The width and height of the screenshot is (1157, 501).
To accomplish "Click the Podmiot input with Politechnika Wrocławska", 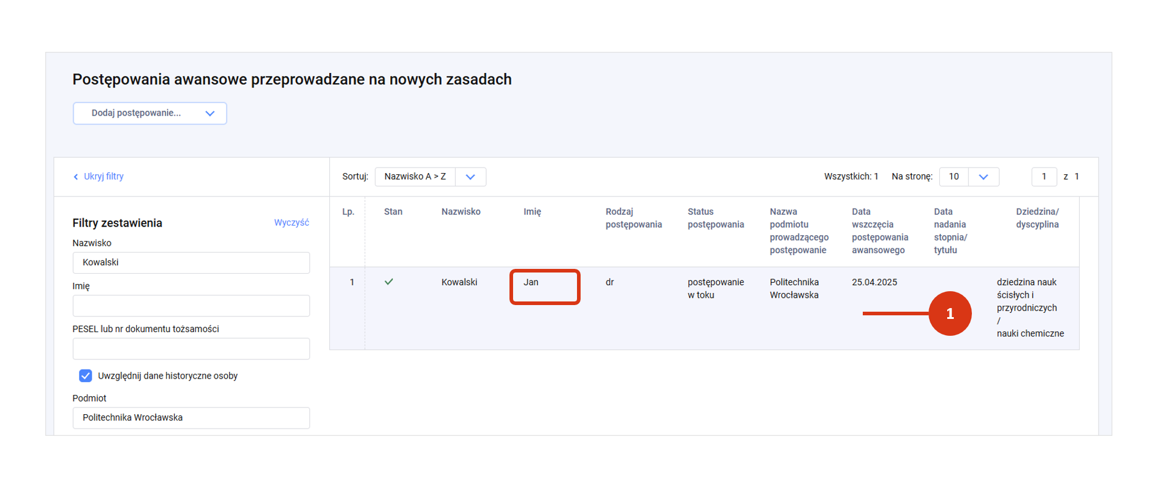I will pos(191,418).
